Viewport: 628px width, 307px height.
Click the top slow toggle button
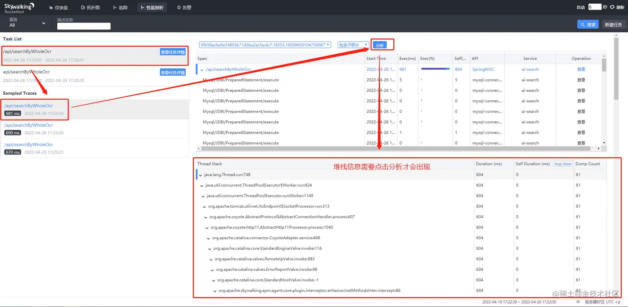[x=563, y=164]
